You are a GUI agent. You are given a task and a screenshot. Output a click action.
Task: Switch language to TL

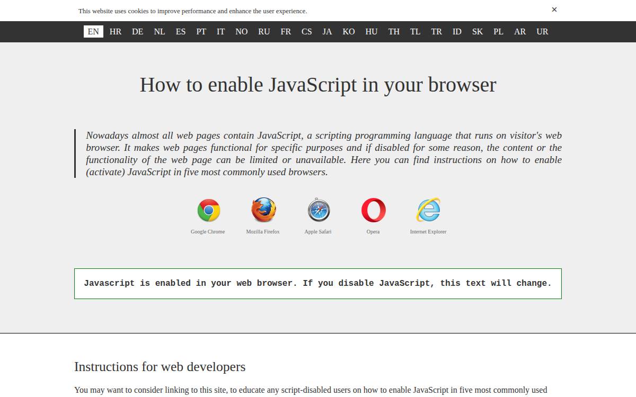click(416, 32)
